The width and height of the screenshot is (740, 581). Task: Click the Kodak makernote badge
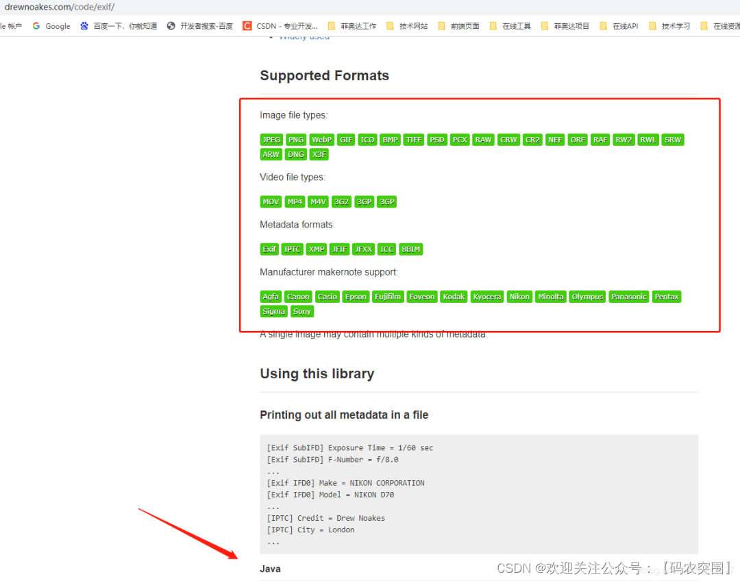pyautogui.click(x=454, y=297)
